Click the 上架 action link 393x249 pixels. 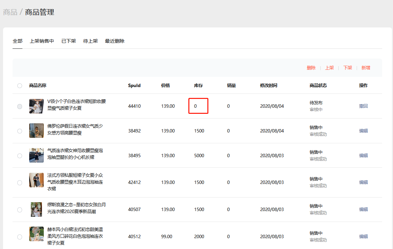click(329, 68)
